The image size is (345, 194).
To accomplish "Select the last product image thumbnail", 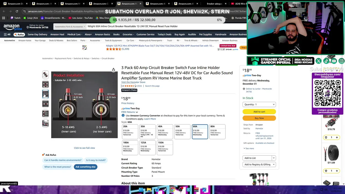I will click(x=45, y=123).
